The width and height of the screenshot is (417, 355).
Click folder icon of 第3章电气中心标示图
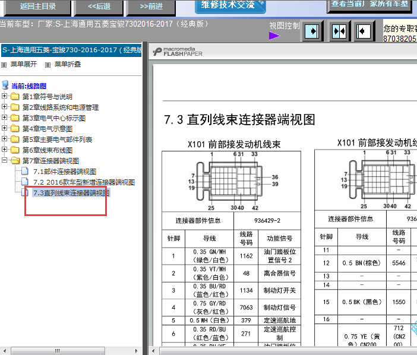(15, 118)
